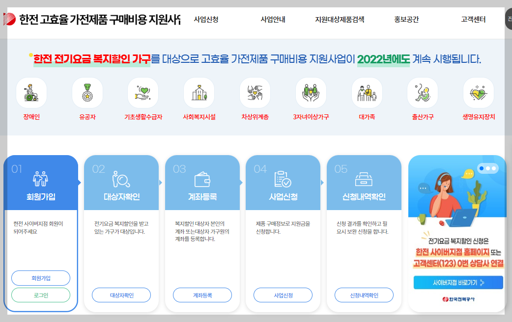Open the 사업안내 menu

click(x=273, y=20)
